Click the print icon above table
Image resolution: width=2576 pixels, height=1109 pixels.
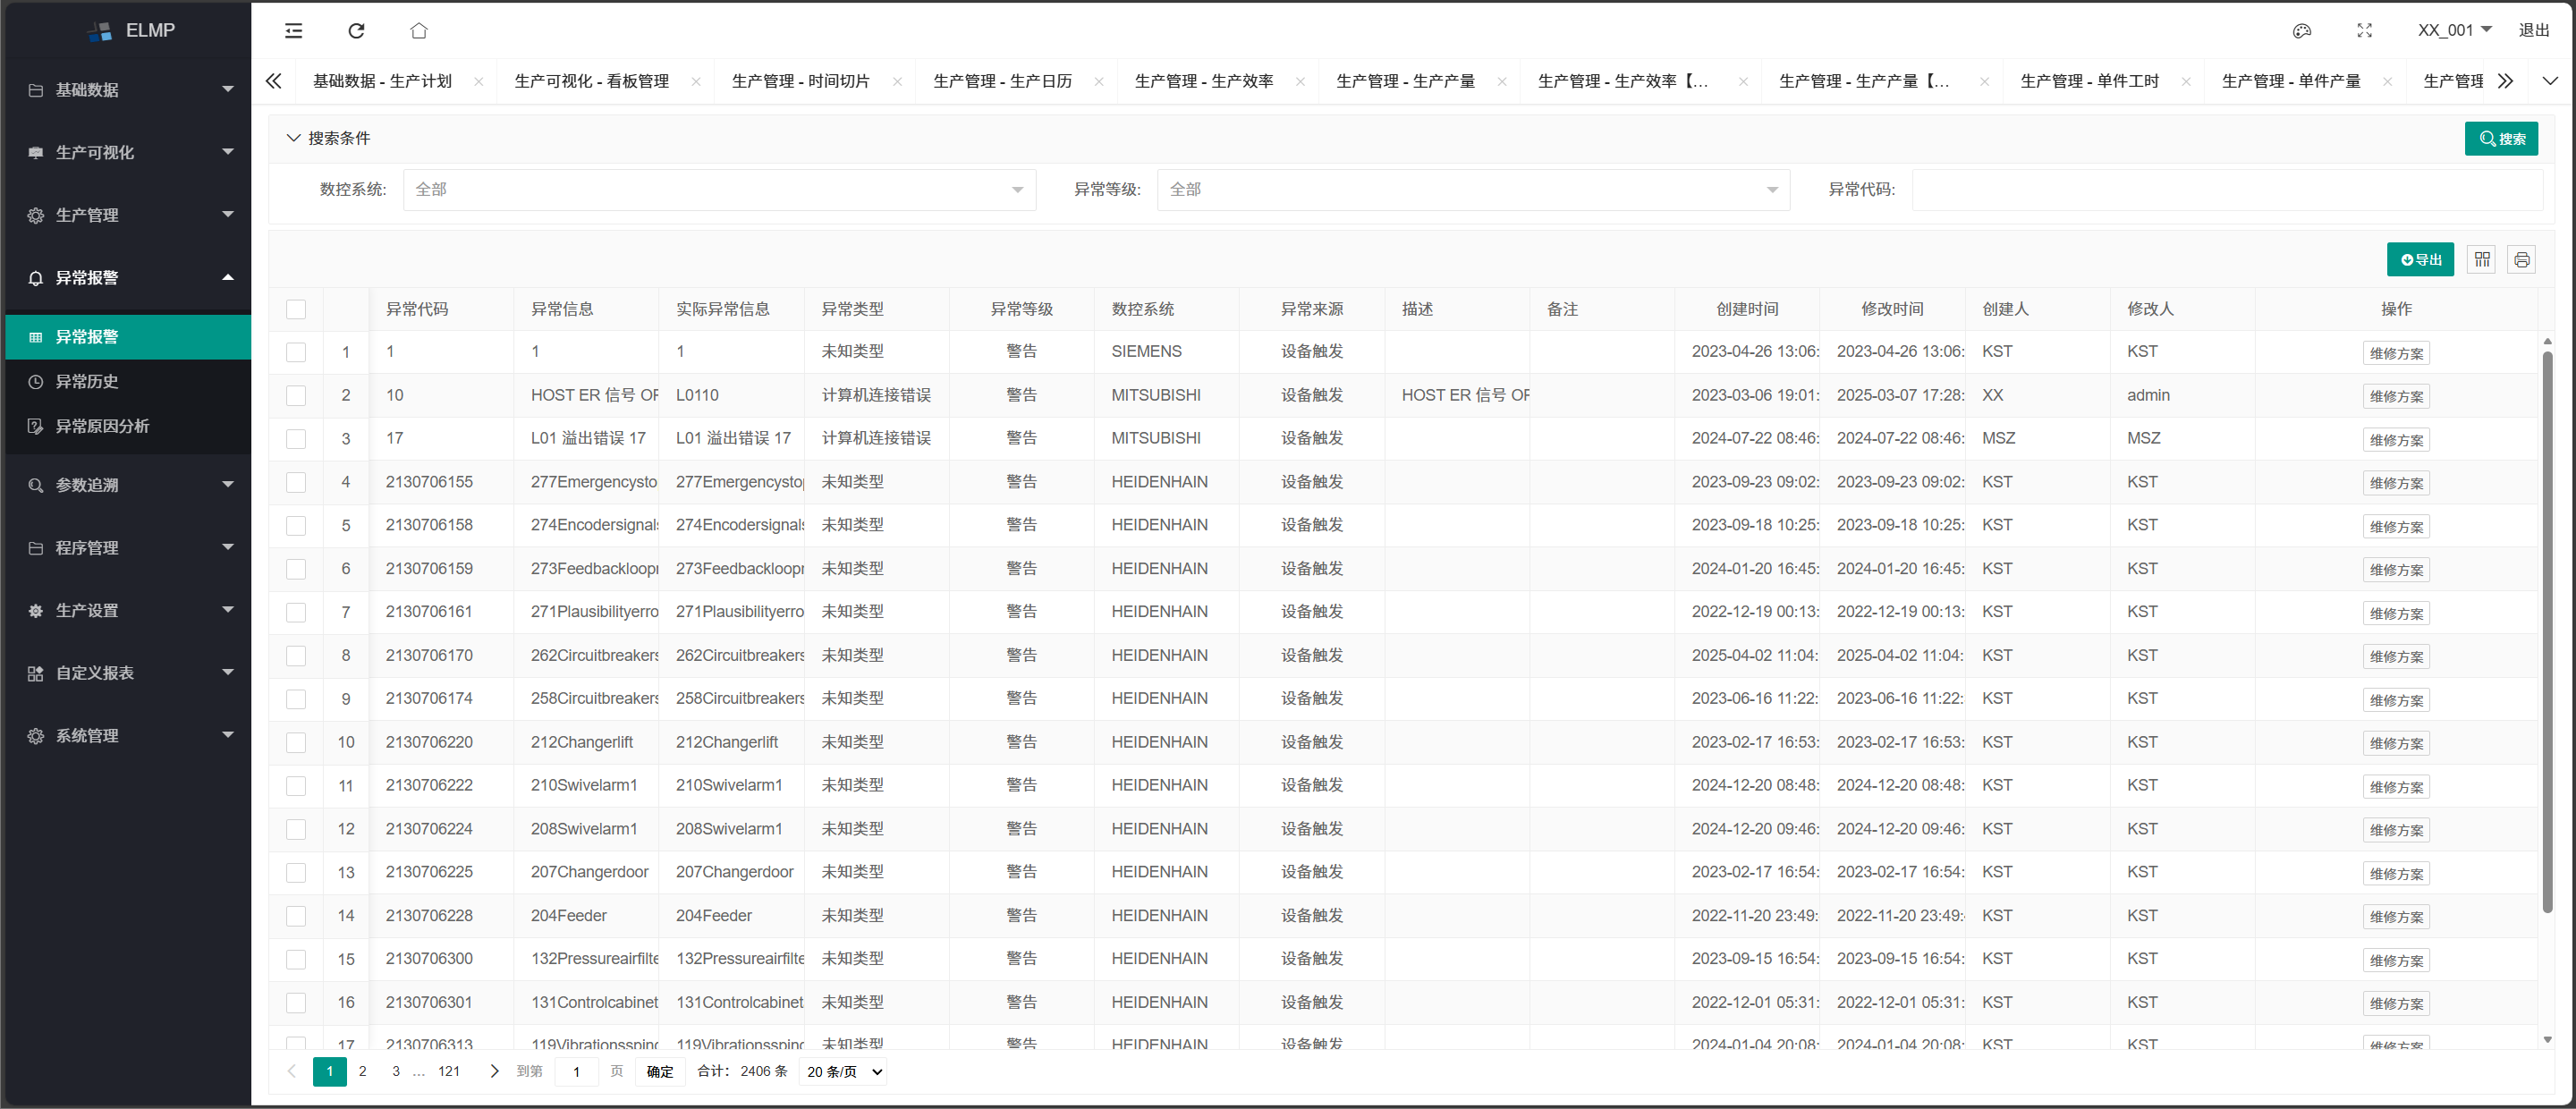pyautogui.click(x=2521, y=260)
